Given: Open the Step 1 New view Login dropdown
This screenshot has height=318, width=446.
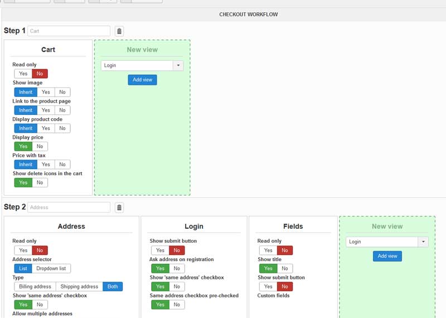Looking at the screenshot, I should 142,65.
